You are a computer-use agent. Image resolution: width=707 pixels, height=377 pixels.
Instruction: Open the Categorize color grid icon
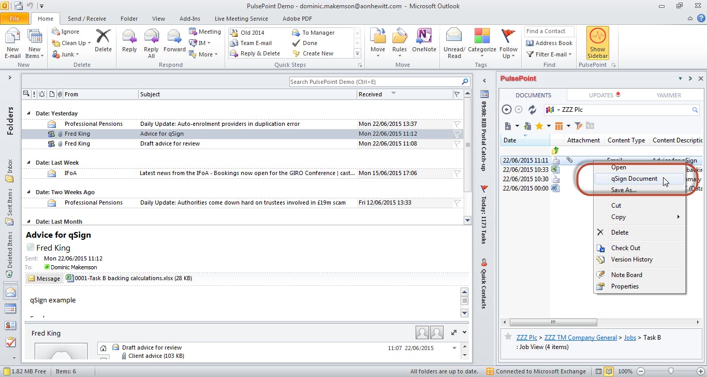[x=482, y=36]
